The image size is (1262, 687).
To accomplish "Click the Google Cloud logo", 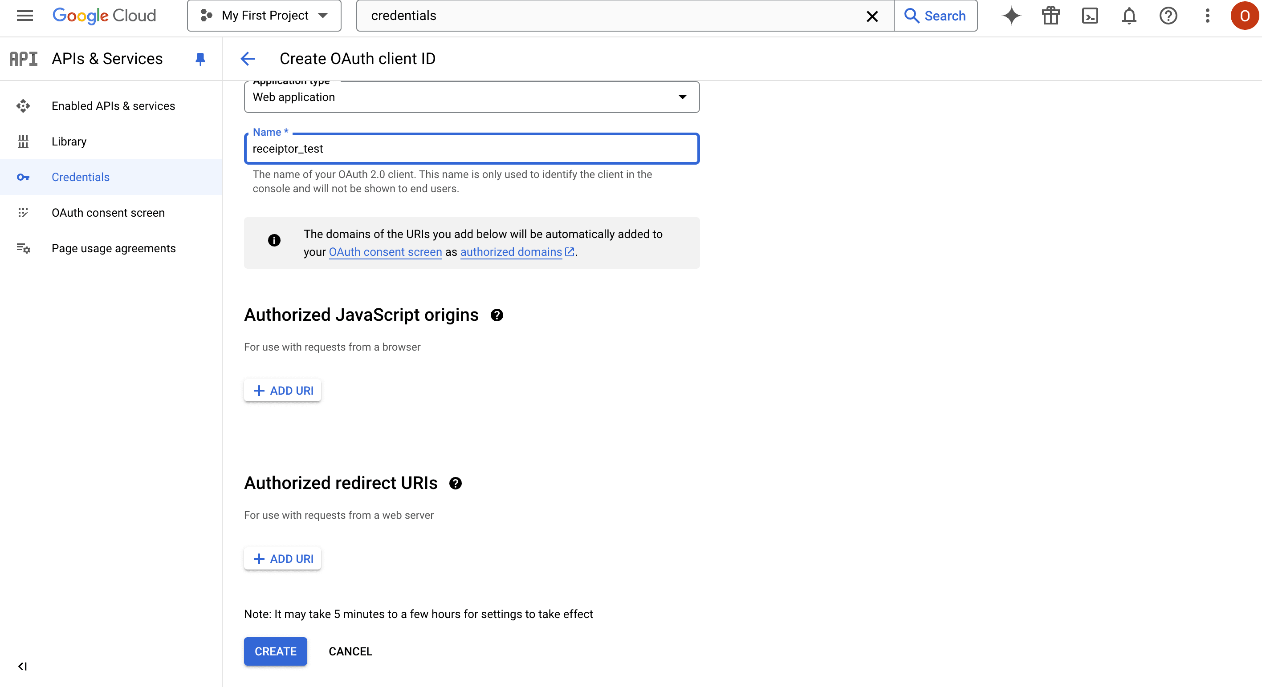I will coord(104,16).
